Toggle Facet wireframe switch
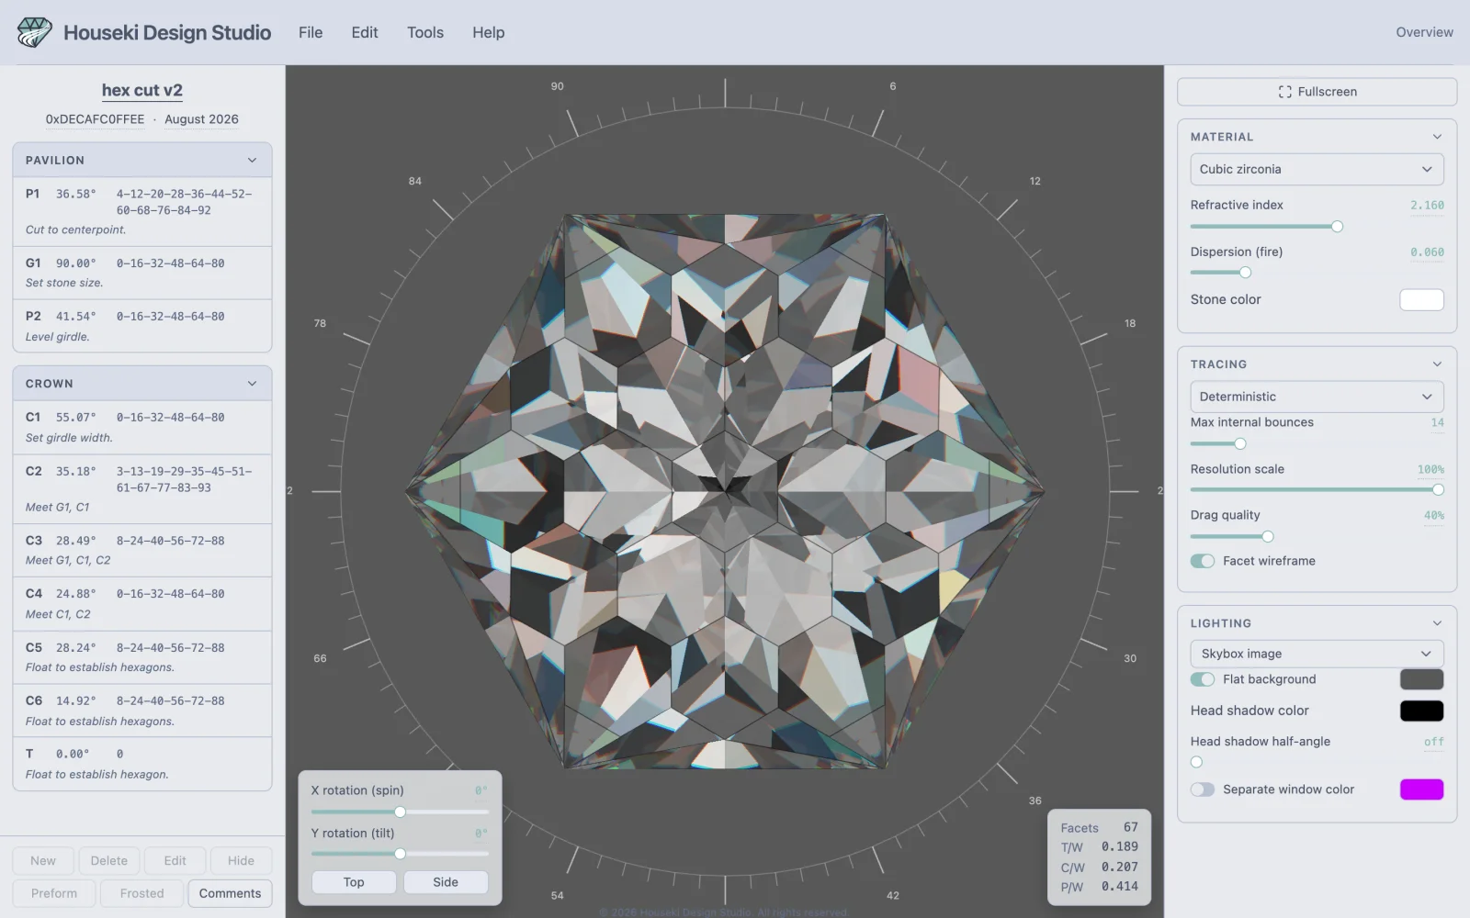The height and width of the screenshot is (918, 1470). 1203,561
